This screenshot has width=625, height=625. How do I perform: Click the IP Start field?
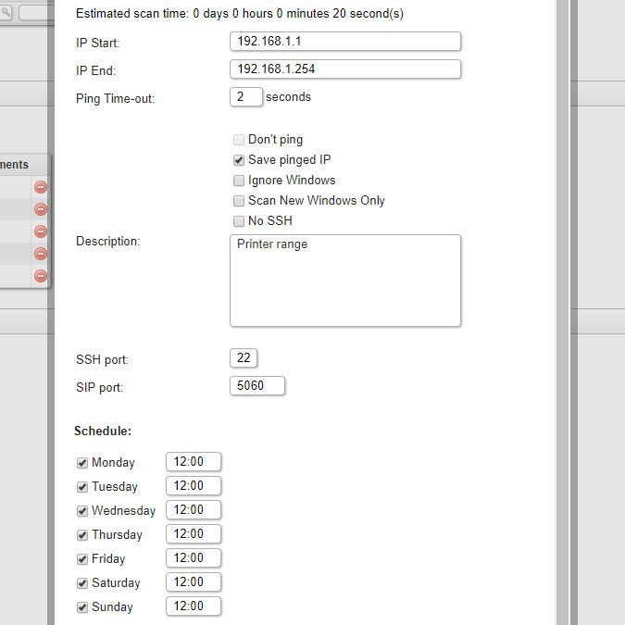344,42
